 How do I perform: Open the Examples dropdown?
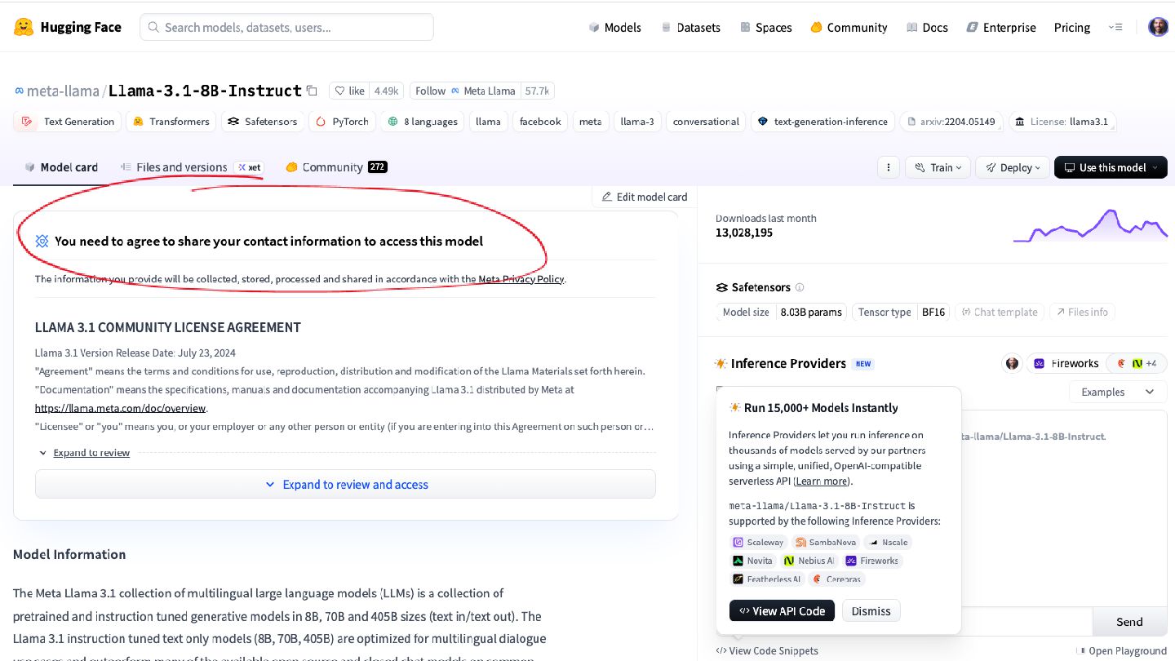point(1118,392)
